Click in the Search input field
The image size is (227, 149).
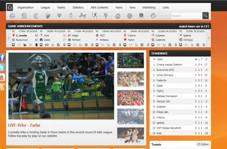tap(186, 16)
